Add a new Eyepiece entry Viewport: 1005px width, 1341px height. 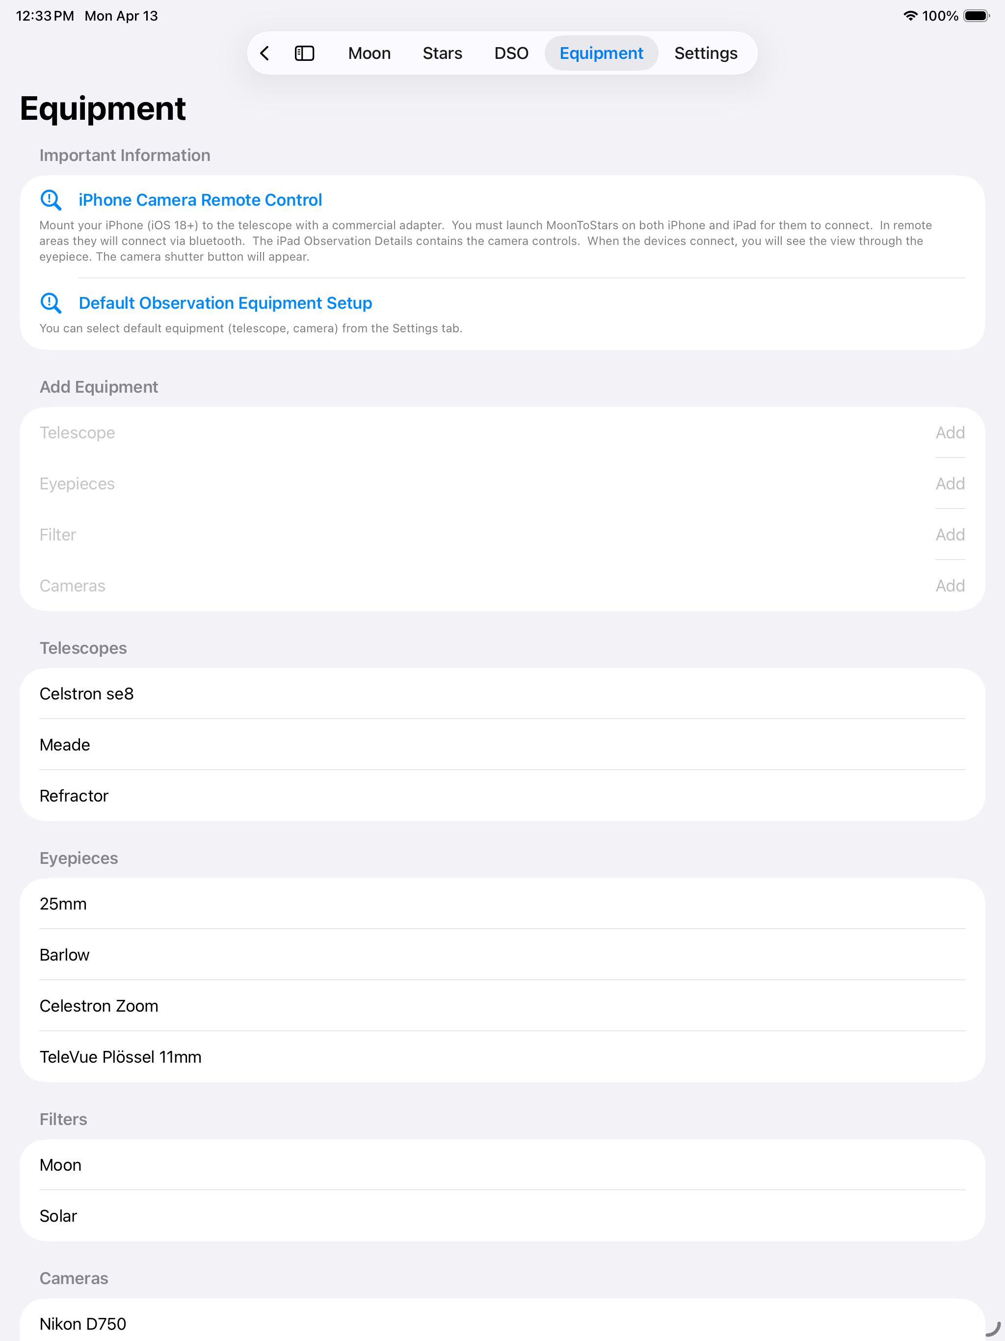coord(950,484)
